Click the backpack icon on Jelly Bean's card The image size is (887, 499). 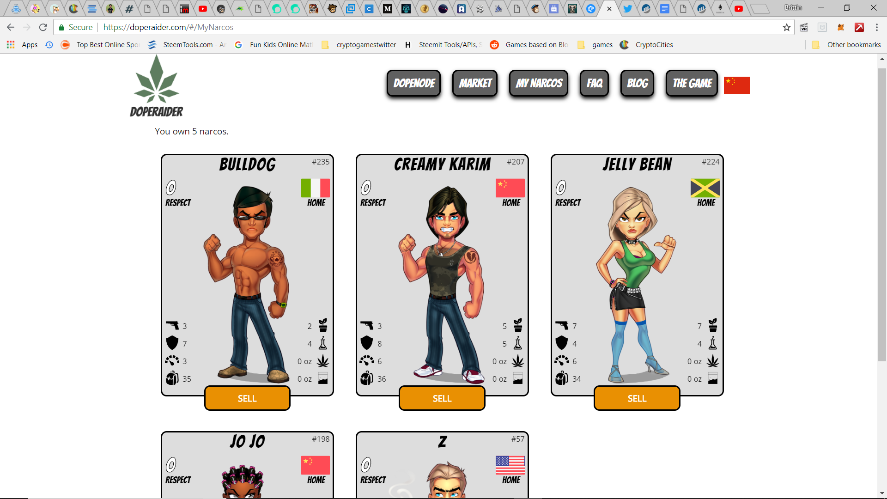point(562,378)
